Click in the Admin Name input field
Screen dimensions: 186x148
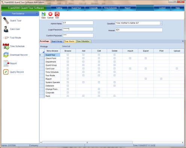click(x=78, y=23)
